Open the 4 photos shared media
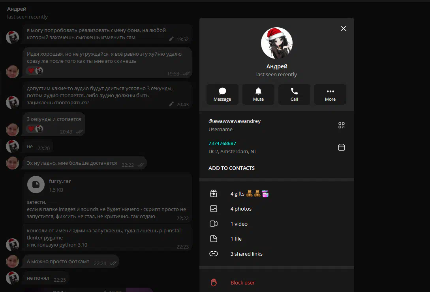Screen dimensions: 430x292 241,209
